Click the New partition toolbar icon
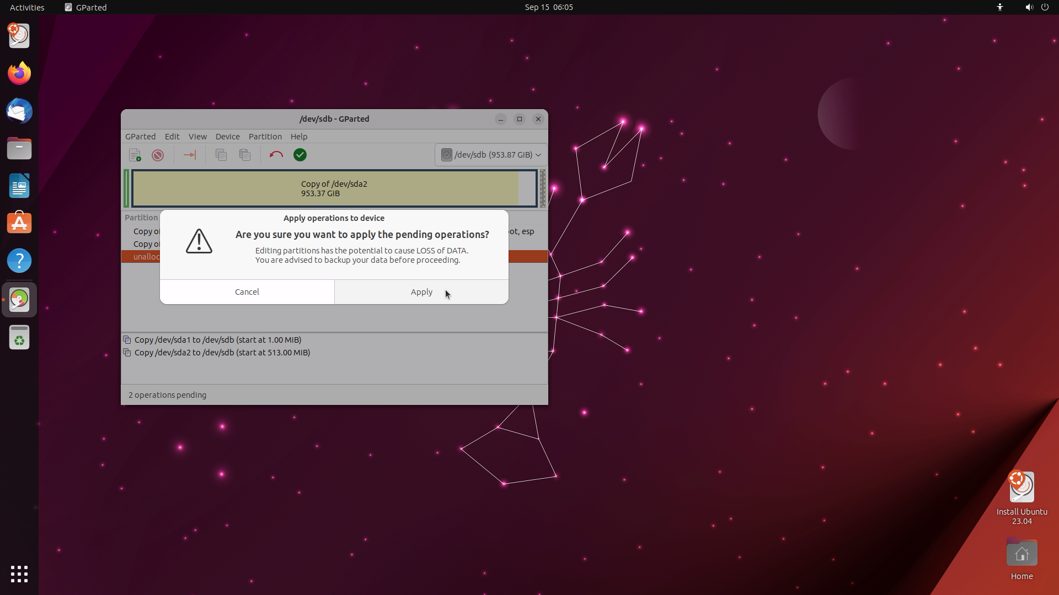Screen dimensions: 1059x595 (x=135, y=155)
